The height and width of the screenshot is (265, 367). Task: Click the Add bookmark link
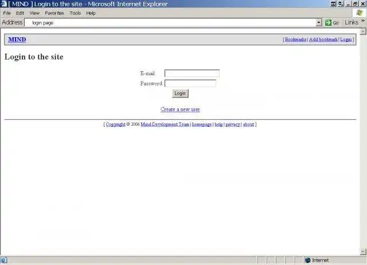pyautogui.click(x=323, y=40)
